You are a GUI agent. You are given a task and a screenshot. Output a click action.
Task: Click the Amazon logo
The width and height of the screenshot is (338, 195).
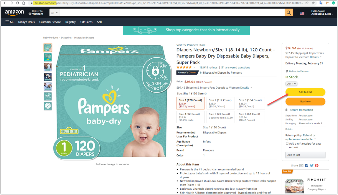(x=15, y=13)
